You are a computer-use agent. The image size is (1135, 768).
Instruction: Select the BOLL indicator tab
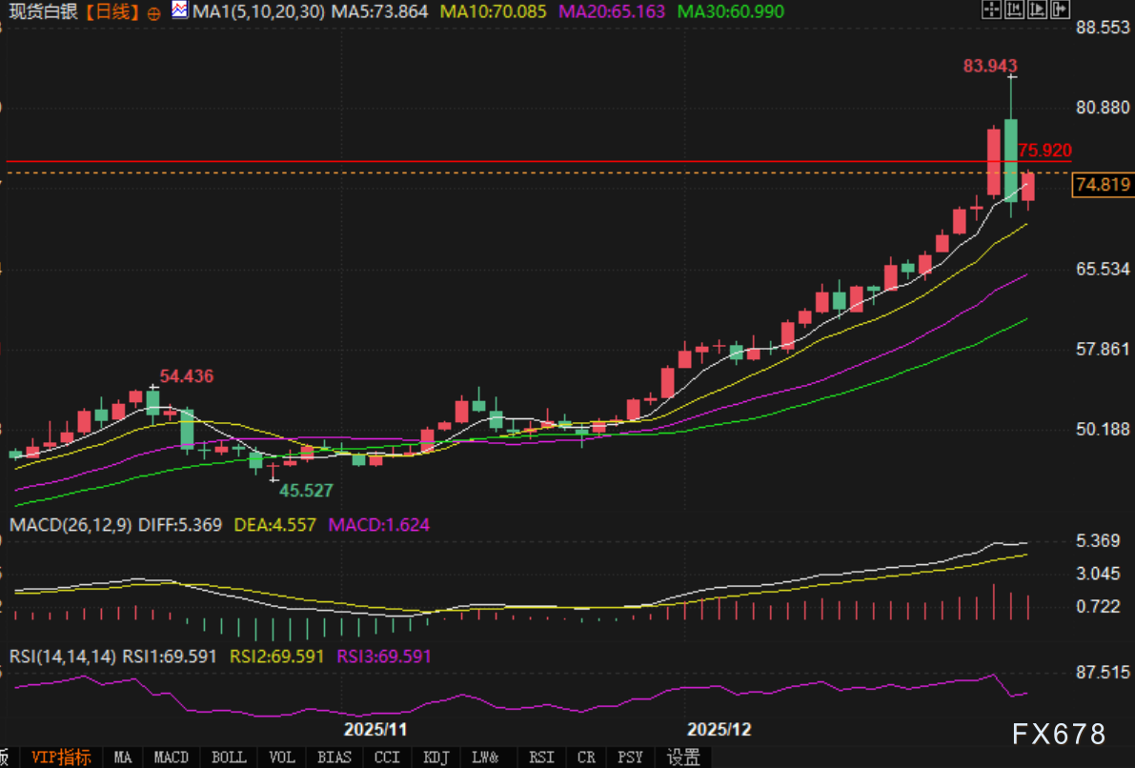coord(228,758)
